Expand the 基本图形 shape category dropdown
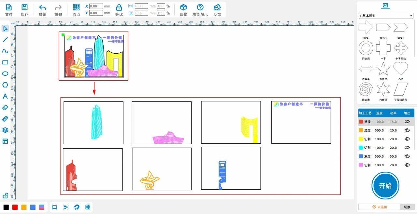Screen dimensions: 417x214 (411, 16)
